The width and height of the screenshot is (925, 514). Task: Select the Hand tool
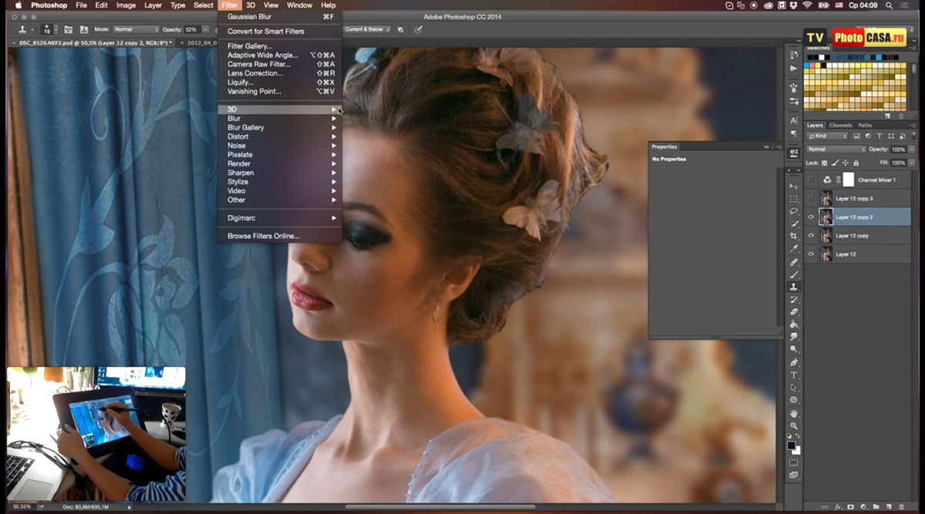(x=793, y=414)
